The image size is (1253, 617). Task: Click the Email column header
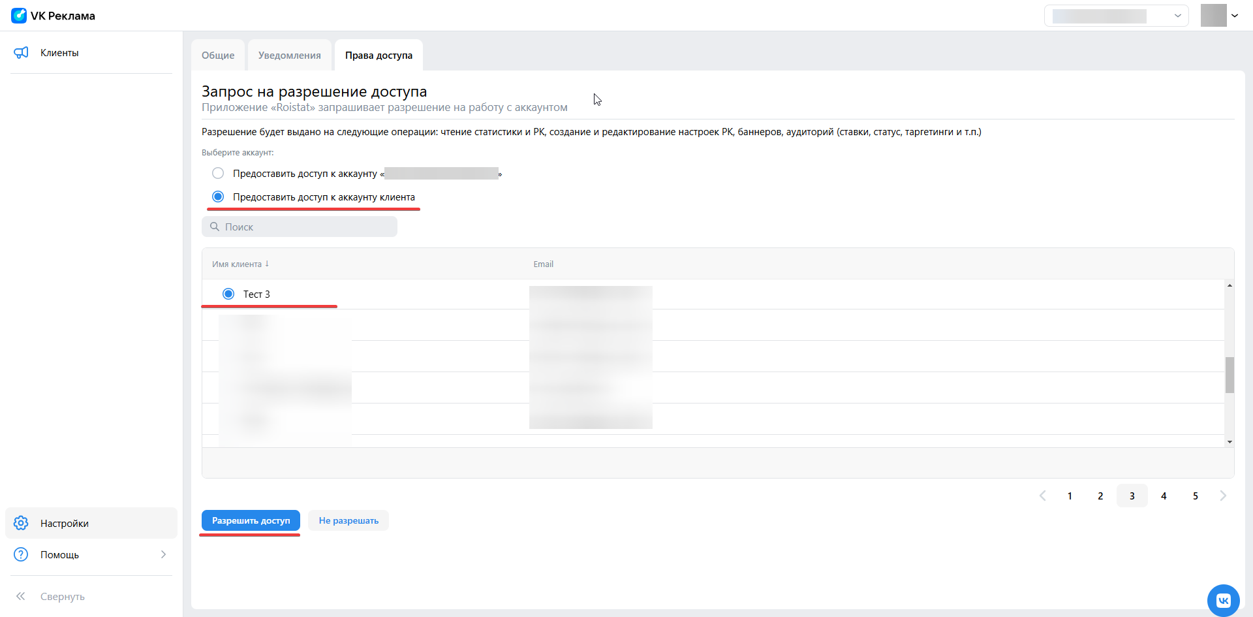coord(543,264)
